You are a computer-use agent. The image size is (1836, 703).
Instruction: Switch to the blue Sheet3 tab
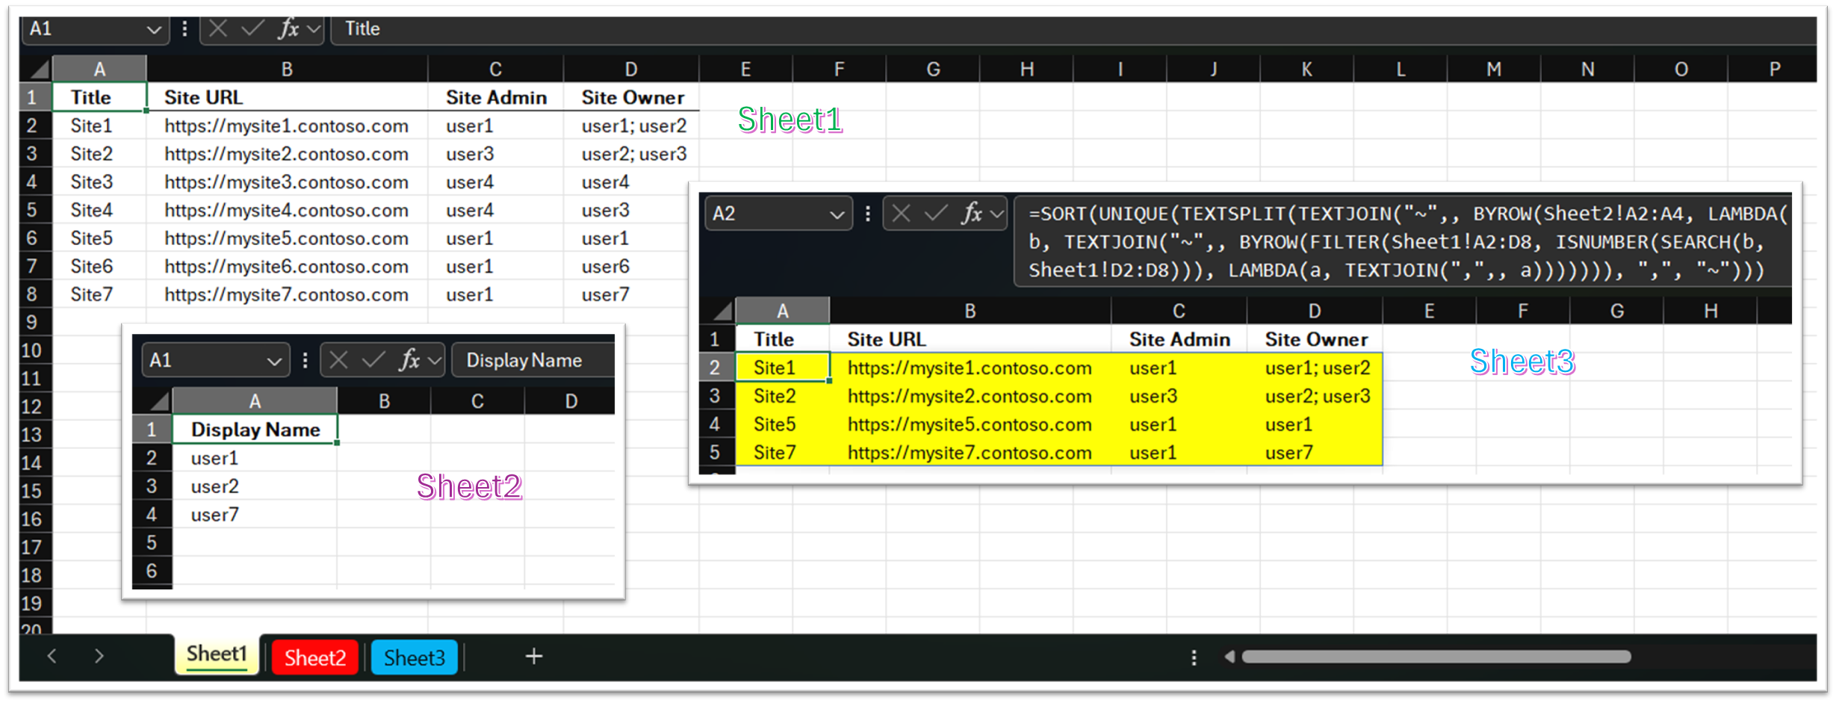[x=415, y=658]
